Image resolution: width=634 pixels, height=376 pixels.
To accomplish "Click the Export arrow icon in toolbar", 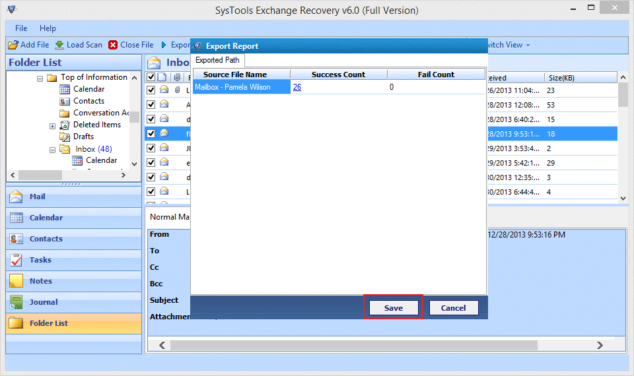I will point(164,45).
